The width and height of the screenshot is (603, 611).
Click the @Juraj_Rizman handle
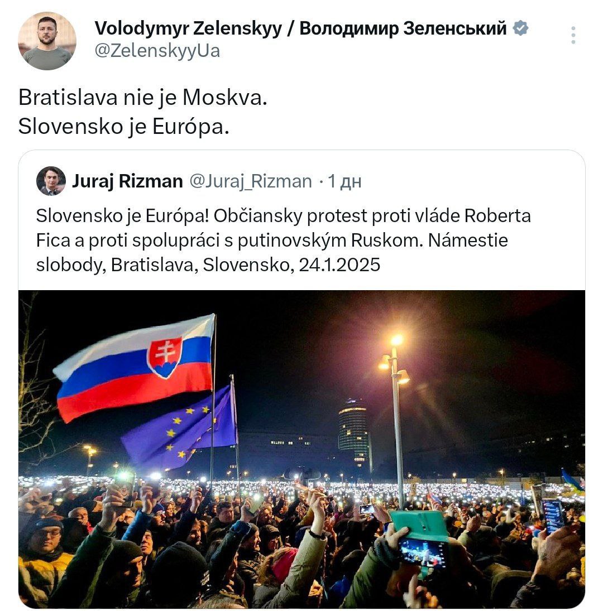tap(251, 181)
